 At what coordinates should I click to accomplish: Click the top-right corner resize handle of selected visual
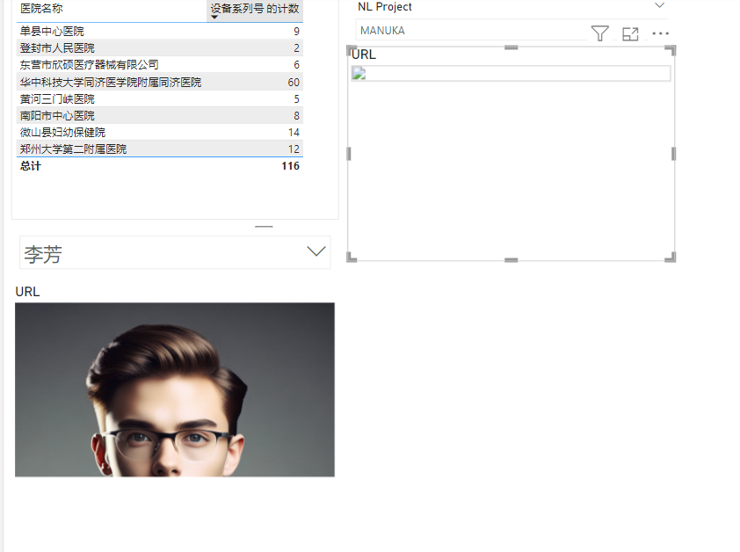[x=671, y=50]
